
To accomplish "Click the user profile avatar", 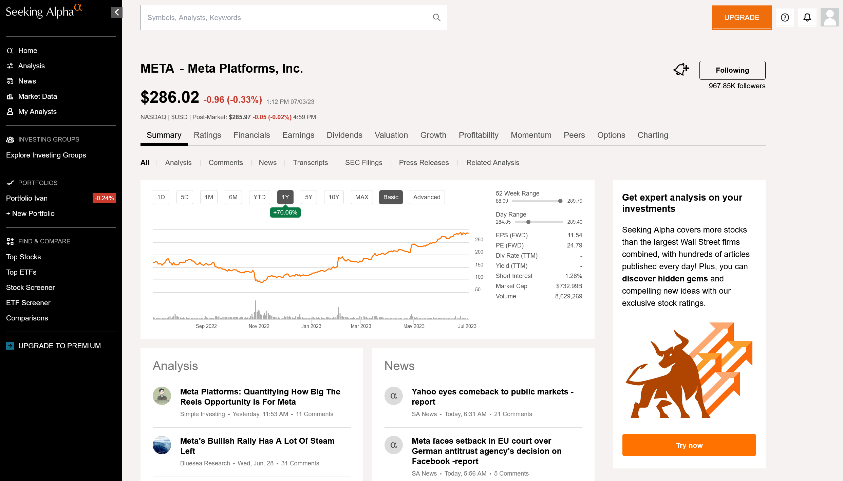I will 829,18.
